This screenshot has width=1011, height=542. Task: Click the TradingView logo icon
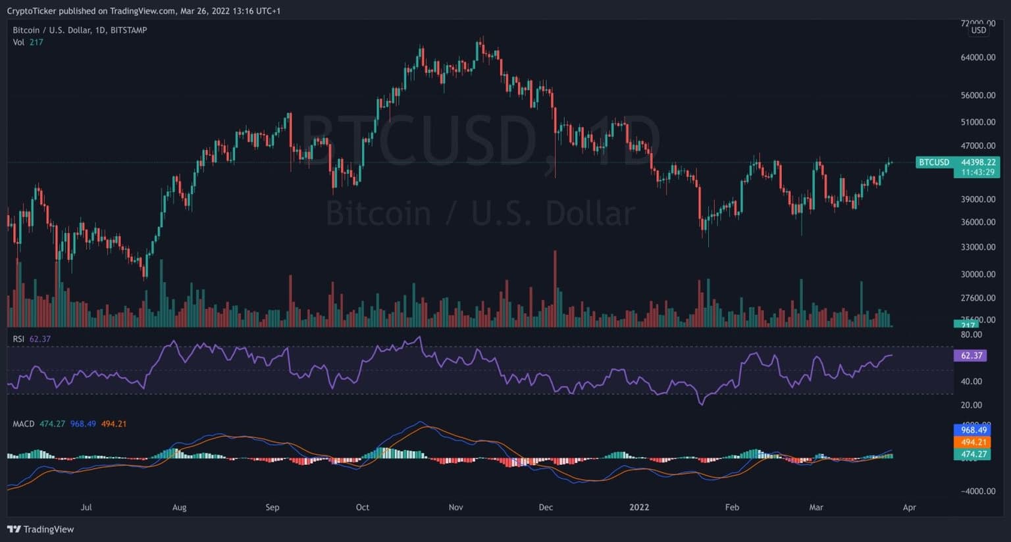click(x=14, y=529)
